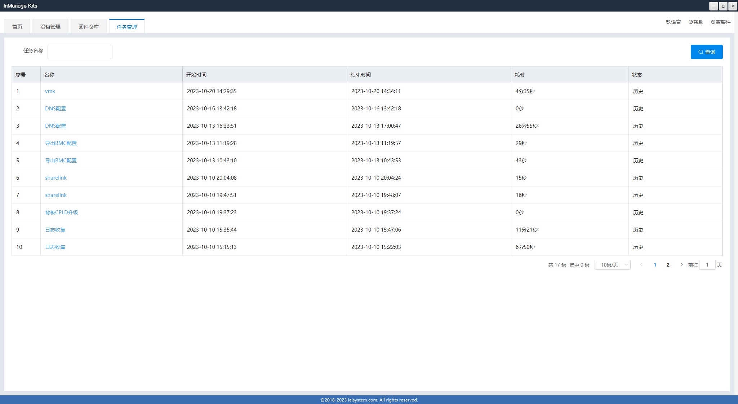The width and height of the screenshot is (738, 404).
Task: Open the vmx task link
Action: point(50,91)
